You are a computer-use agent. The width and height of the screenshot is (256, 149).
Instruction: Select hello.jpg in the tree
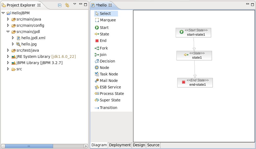click(x=29, y=44)
